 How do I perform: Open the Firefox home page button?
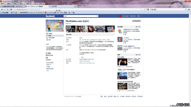(189, 10)
